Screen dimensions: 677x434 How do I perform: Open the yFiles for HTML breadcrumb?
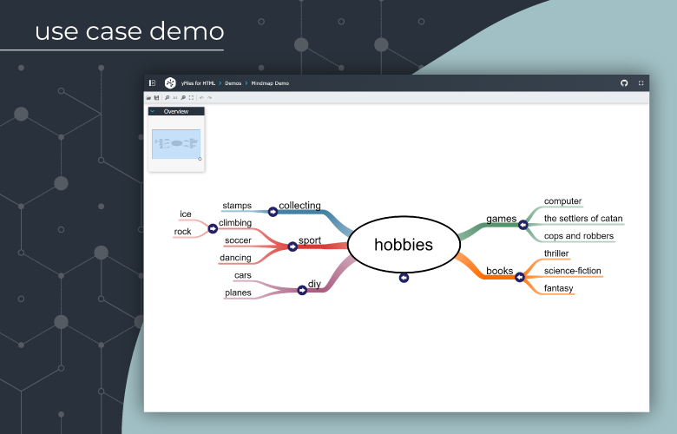(x=198, y=83)
